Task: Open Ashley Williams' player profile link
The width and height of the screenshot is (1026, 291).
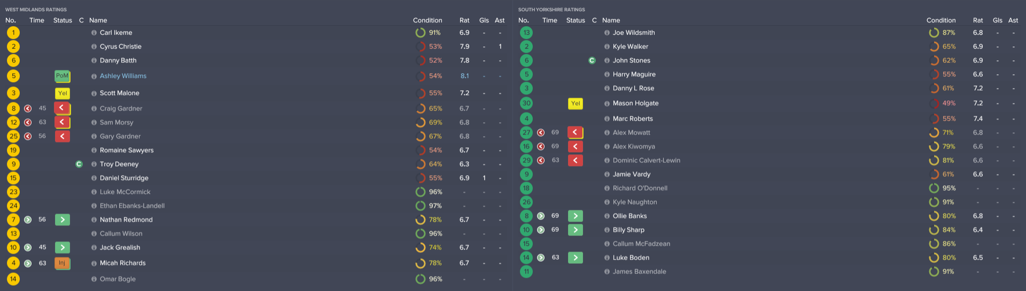Action: pyautogui.click(x=123, y=76)
